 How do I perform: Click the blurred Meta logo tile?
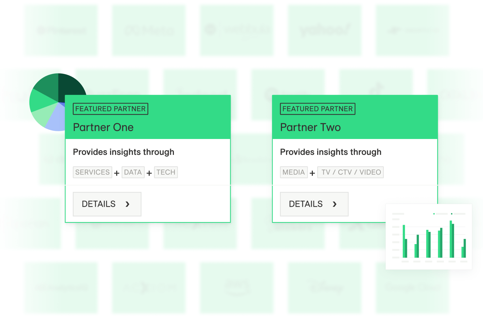tap(149, 31)
